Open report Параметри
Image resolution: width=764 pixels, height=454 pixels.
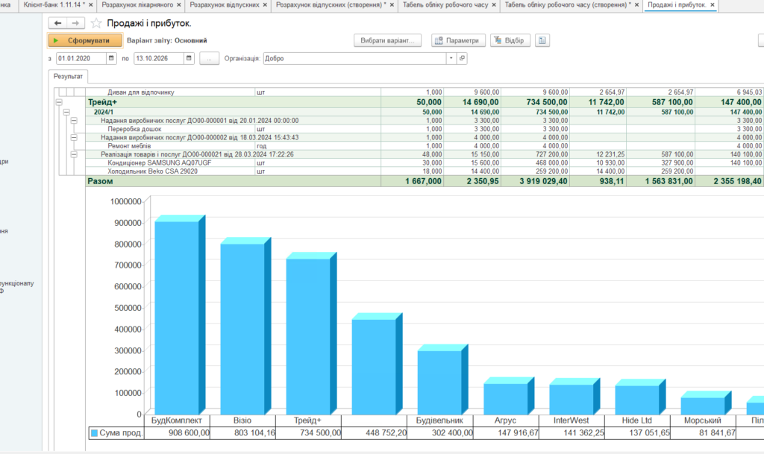(x=458, y=40)
